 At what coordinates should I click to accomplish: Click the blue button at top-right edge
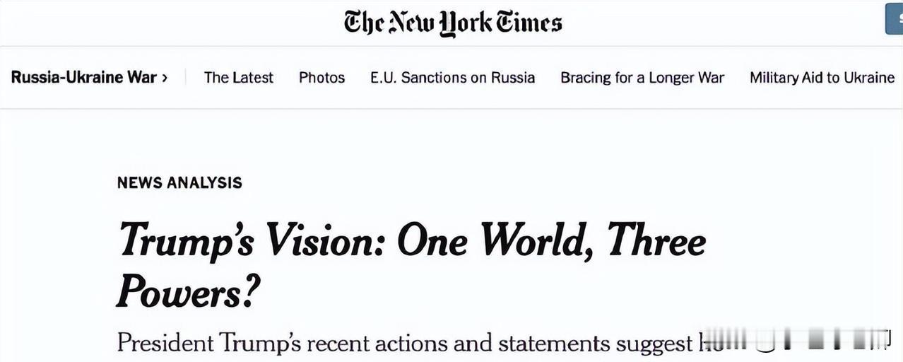(x=895, y=19)
